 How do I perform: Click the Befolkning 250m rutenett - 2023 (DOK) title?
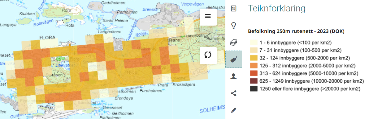(296, 31)
